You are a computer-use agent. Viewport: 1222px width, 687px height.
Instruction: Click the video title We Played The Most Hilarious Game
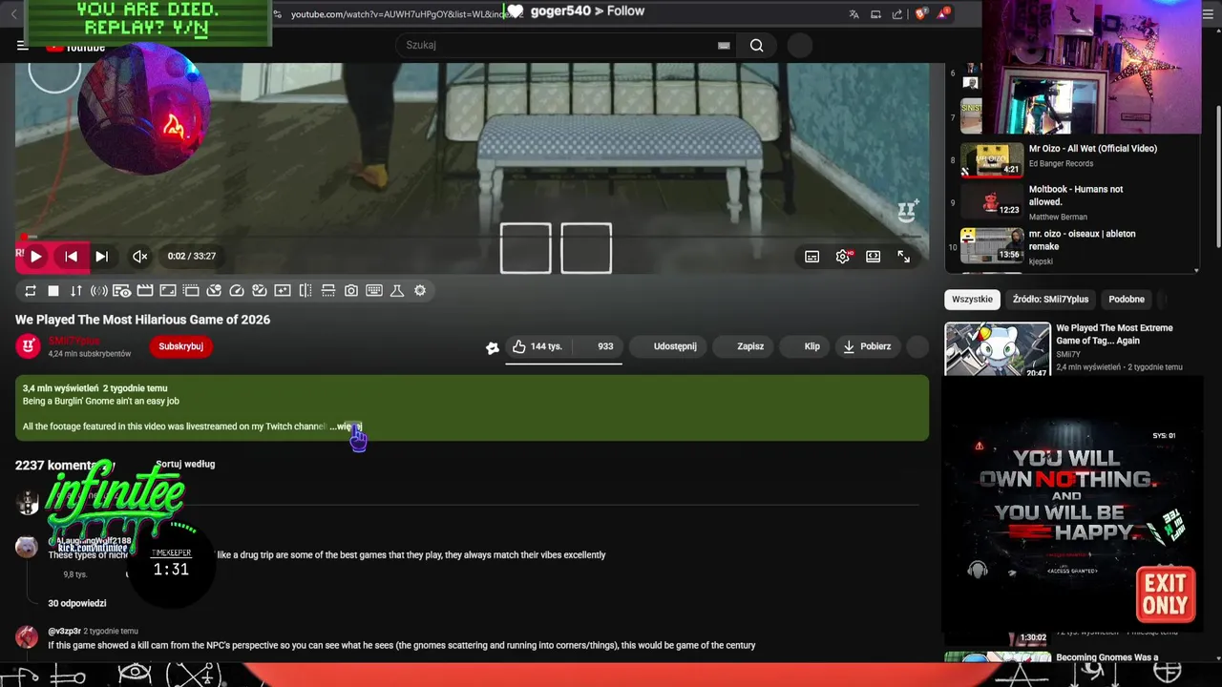(x=142, y=320)
